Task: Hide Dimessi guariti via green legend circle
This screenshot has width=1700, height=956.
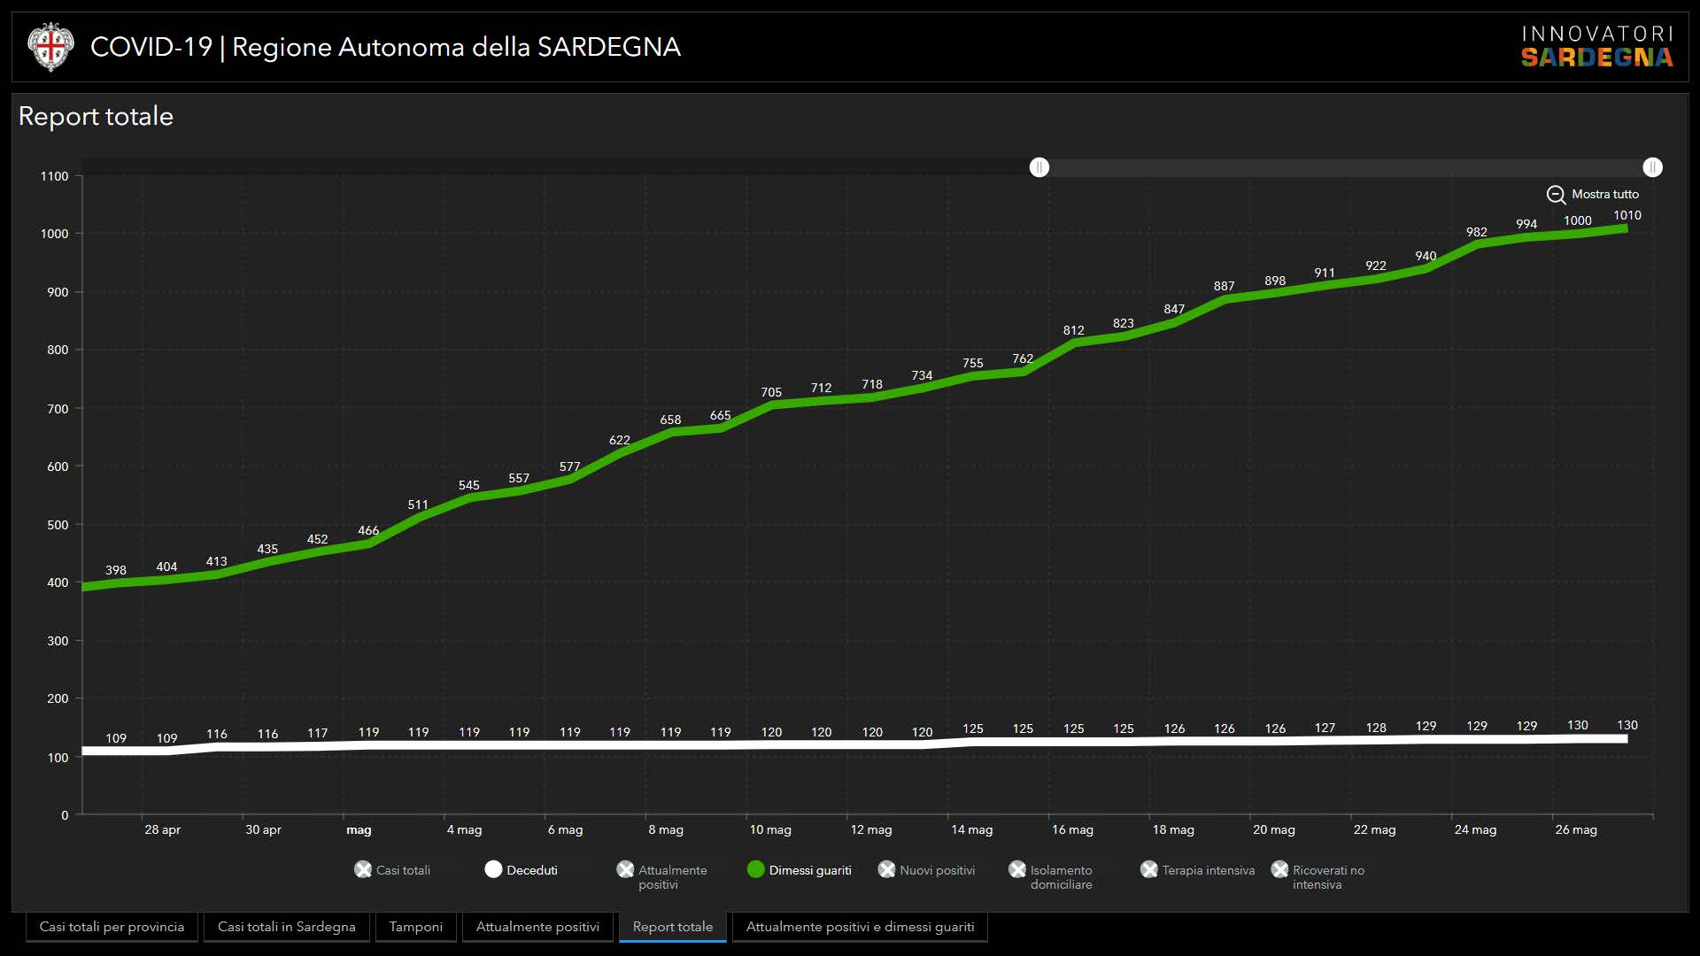Action: (x=755, y=870)
